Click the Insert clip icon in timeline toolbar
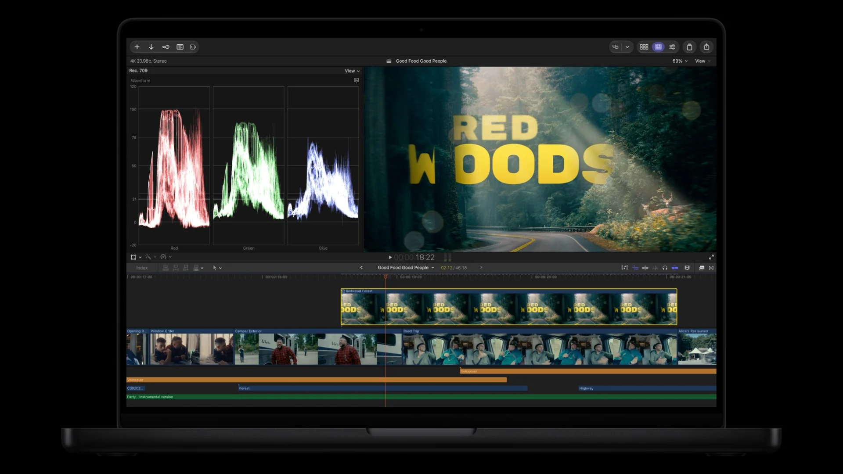The width and height of the screenshot is (843, 474). pyautogui.click(x=176, y=268)
